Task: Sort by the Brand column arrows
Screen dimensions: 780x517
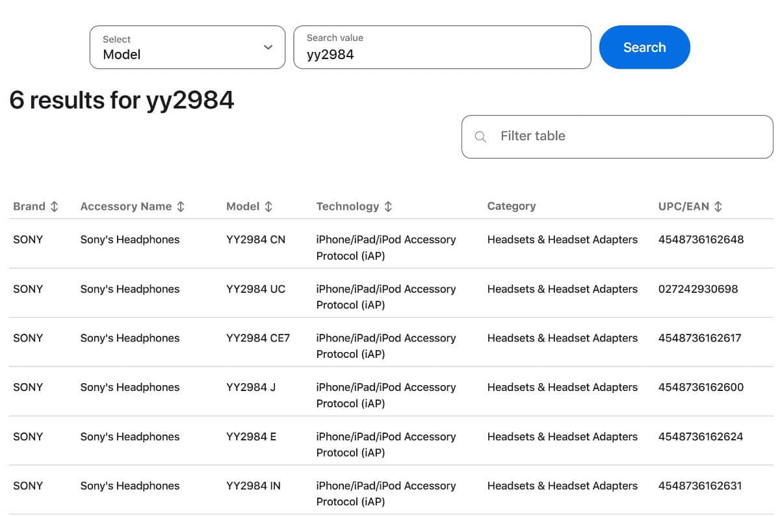Action: tap(55, 207)
